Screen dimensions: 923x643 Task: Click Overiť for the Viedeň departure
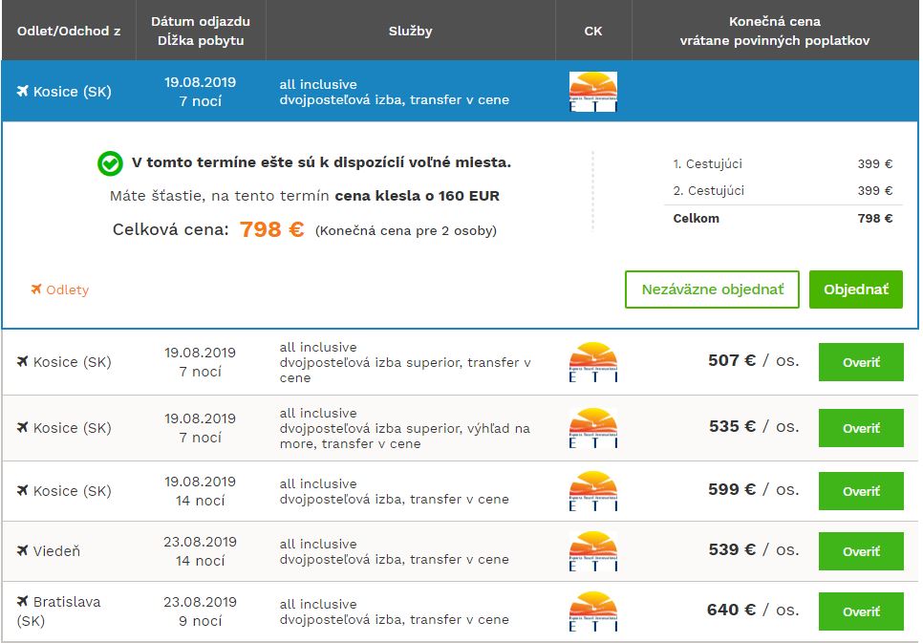pyautogui.click(x=861, y=551)
